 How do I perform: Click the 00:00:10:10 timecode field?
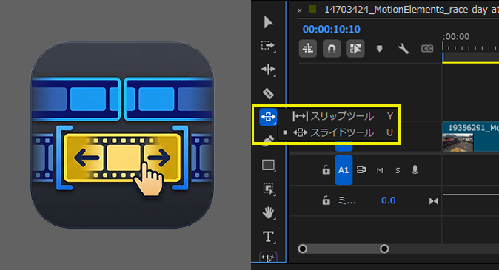point(331,30)
